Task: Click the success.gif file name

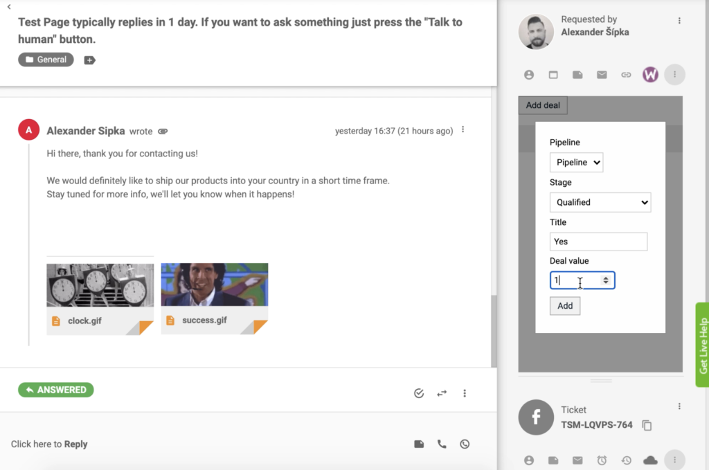Action: click(204, 320)
